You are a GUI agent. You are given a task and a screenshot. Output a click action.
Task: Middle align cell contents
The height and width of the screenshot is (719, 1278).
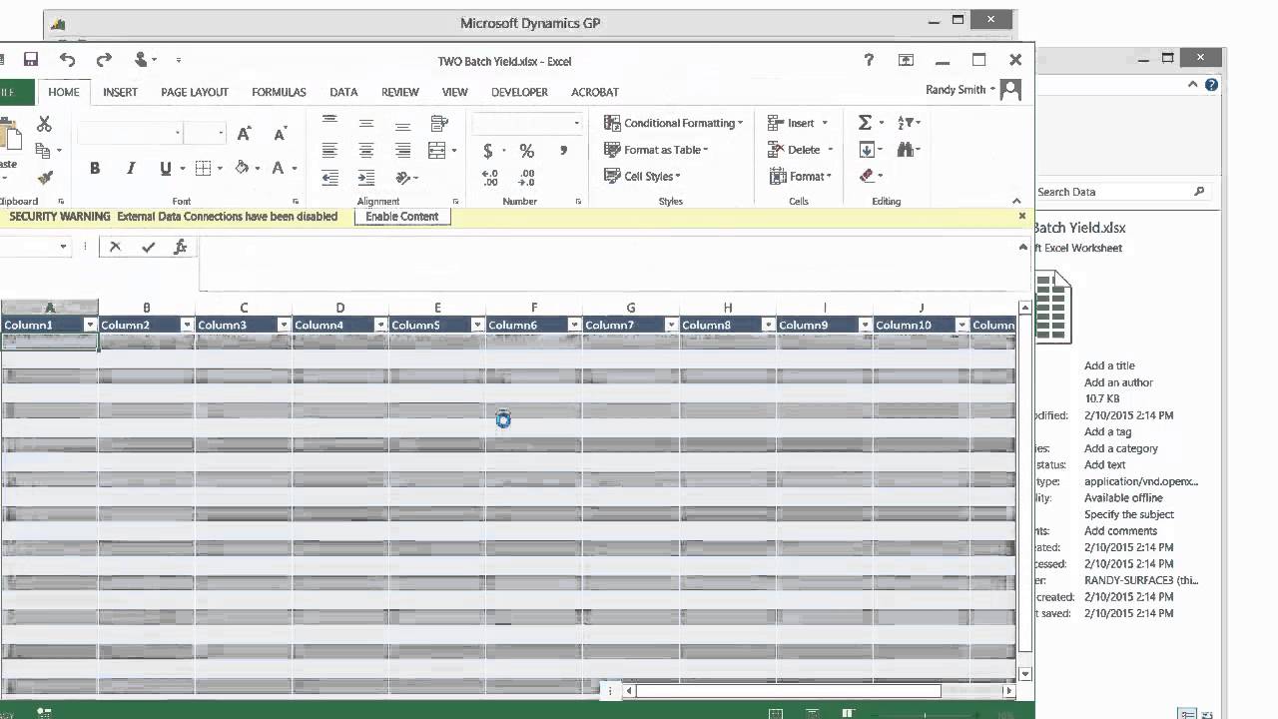click(366, 123)
